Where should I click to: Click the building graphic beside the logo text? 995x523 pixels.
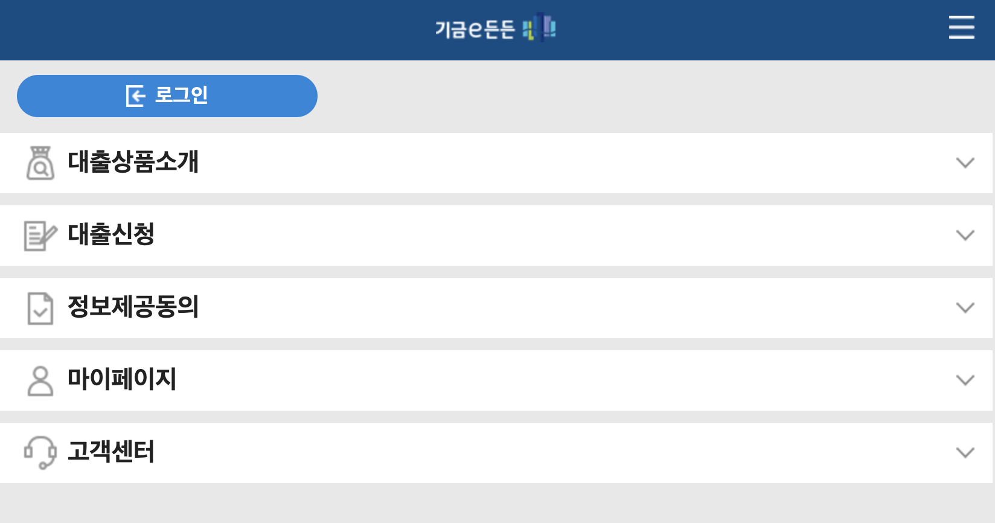[x=539, y=28]
